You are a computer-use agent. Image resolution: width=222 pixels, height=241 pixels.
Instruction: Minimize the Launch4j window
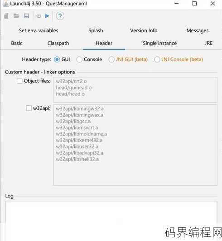click(x=177, y=3)
